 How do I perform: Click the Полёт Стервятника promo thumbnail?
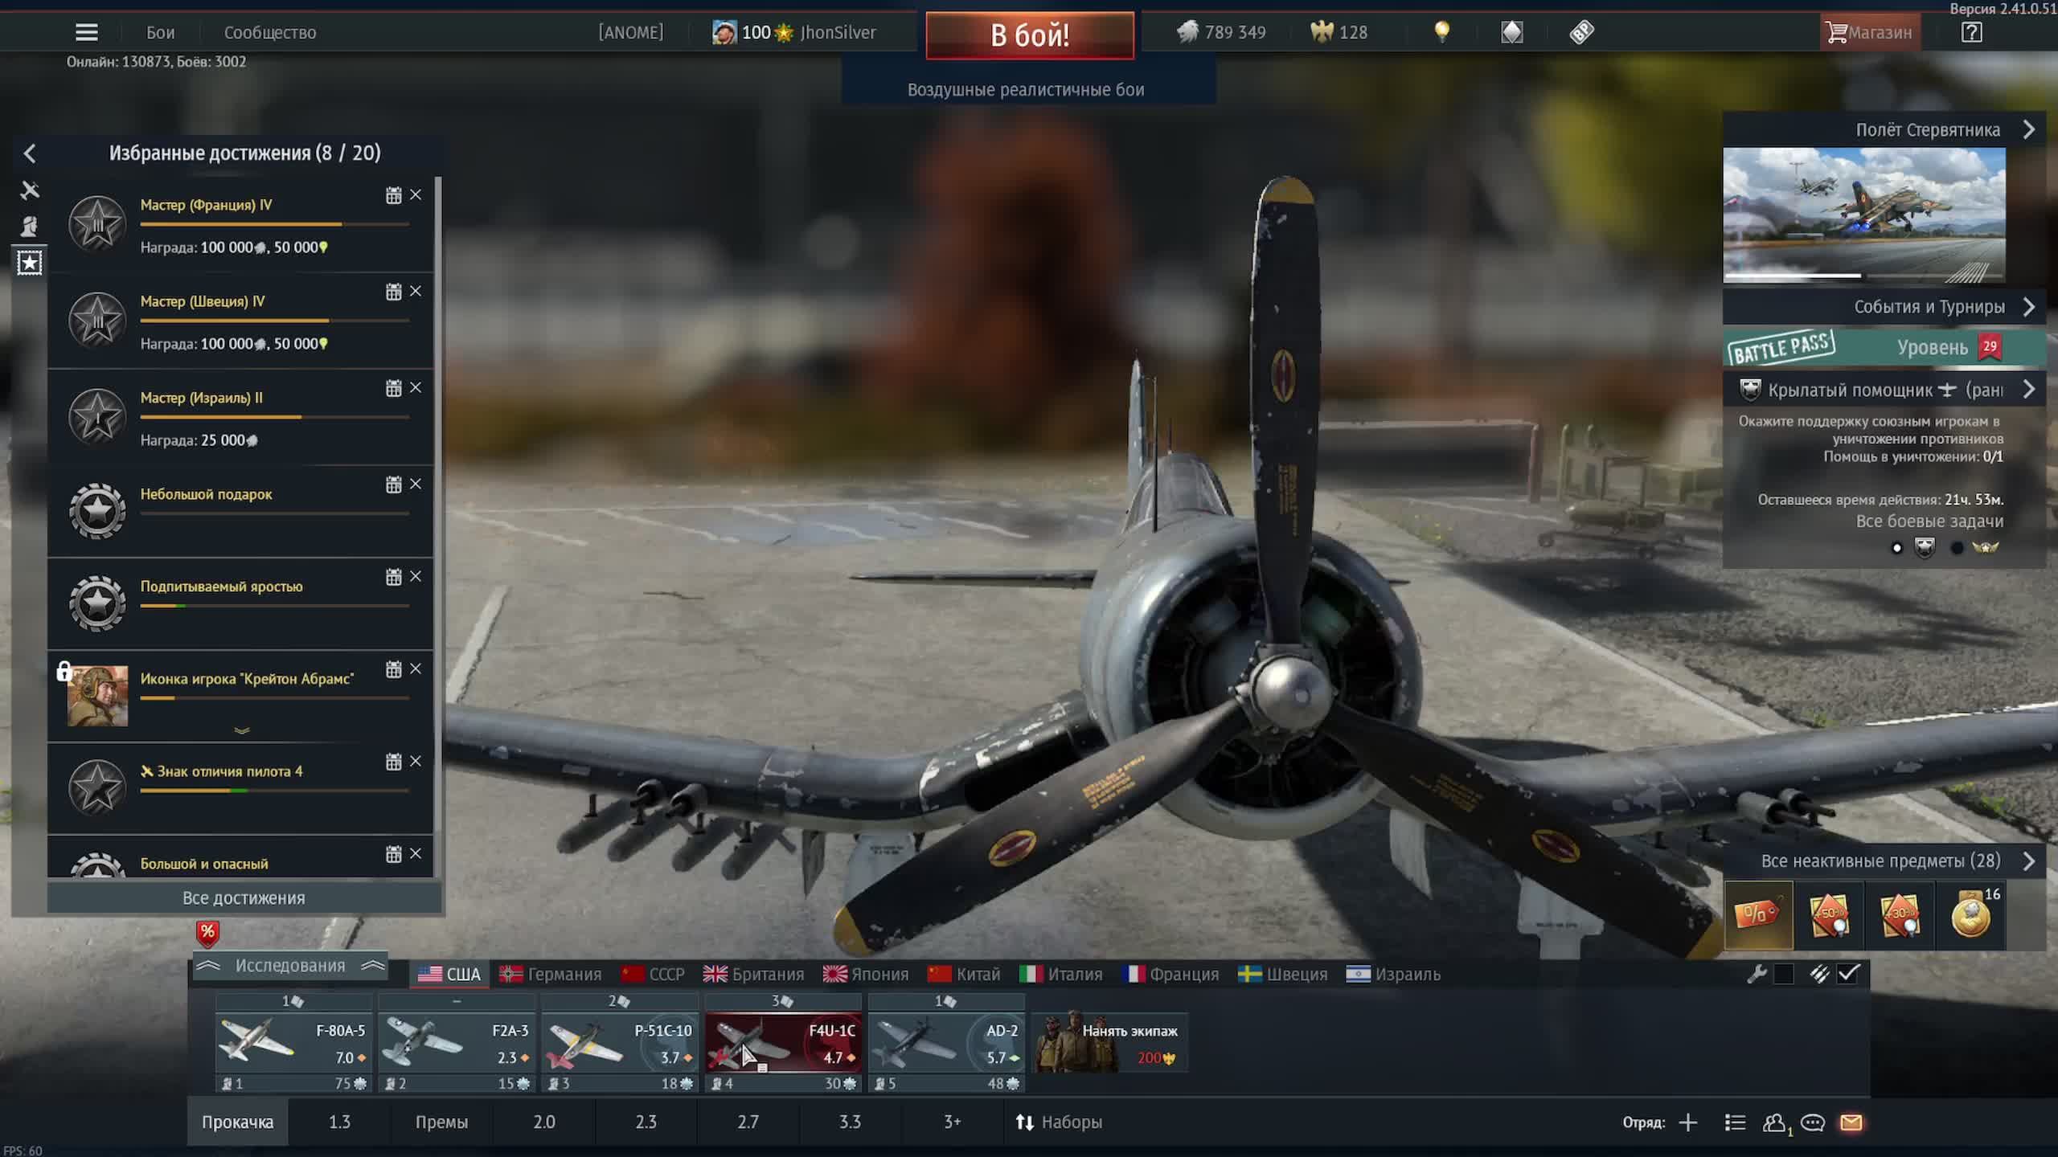(1863, 215)
